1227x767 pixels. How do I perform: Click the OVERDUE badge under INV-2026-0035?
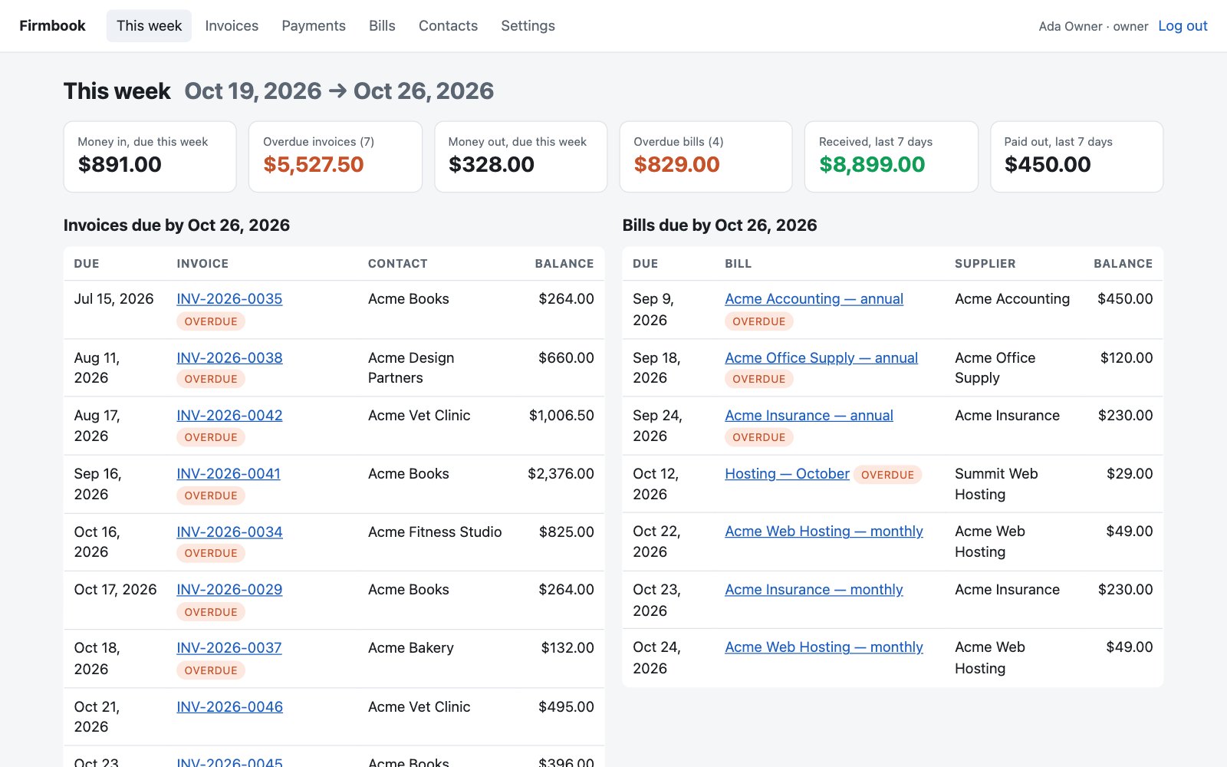[211, 321]
